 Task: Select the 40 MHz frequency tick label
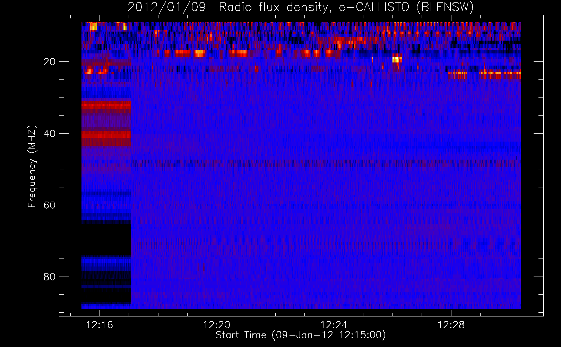click(x=50, y=133)
